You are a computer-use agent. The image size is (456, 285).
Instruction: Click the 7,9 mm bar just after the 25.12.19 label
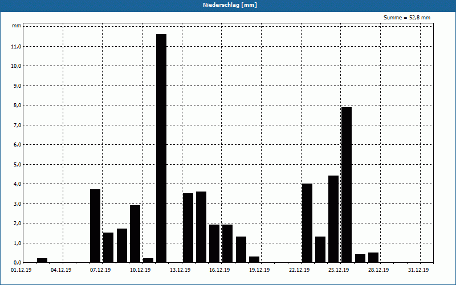tap(347, 185)
